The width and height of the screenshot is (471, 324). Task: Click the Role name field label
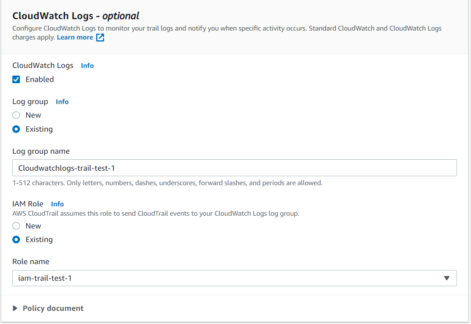click(x=31, y=262)
